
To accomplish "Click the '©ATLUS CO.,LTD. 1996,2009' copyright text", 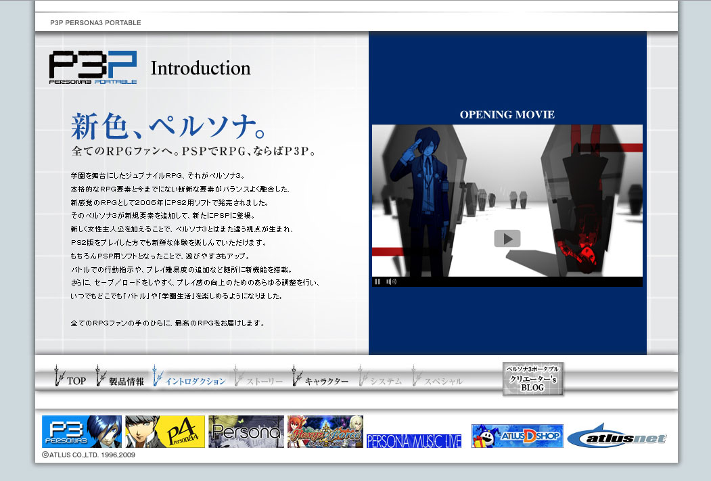I will click(x=89, y=455).
